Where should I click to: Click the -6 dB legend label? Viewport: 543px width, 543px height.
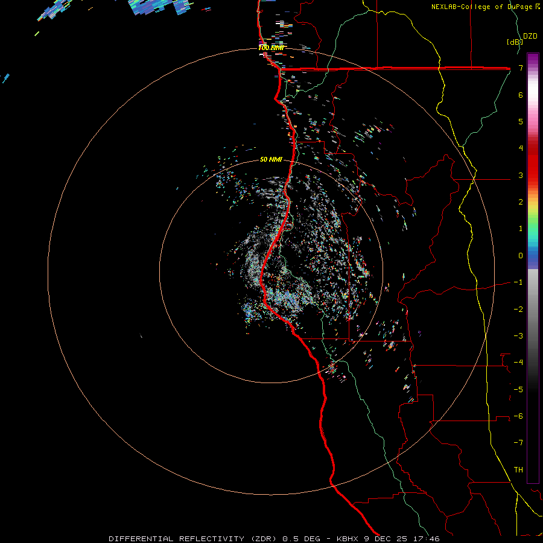pos(518,416)
